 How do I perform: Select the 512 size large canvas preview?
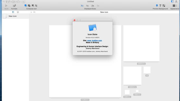tap(85, 61)
